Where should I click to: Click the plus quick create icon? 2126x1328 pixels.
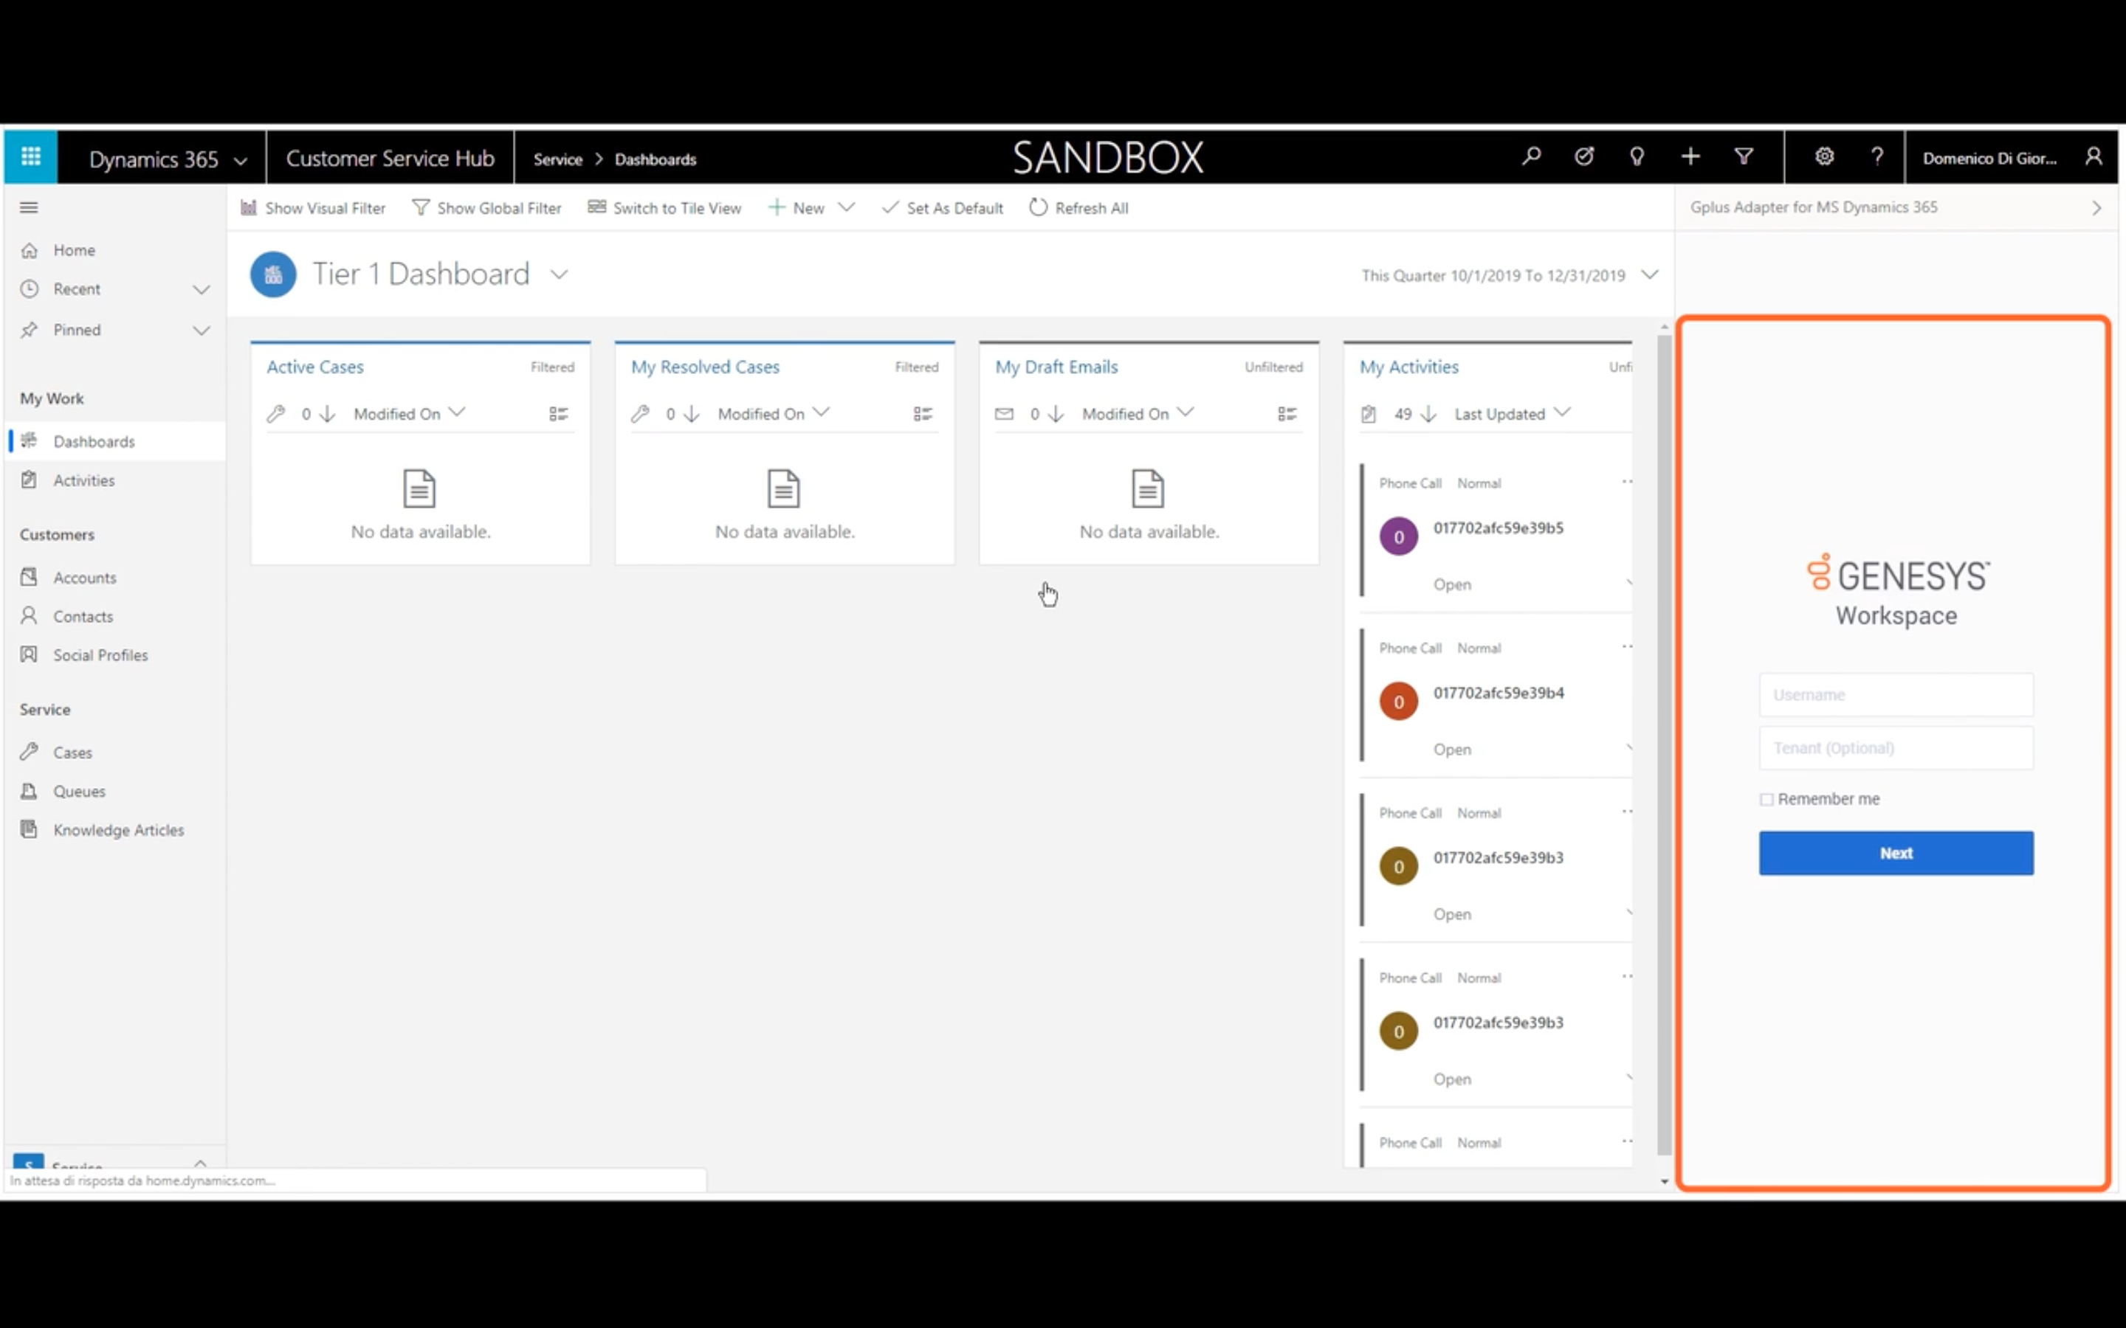pyautogui.click(x=1690, y=157)
